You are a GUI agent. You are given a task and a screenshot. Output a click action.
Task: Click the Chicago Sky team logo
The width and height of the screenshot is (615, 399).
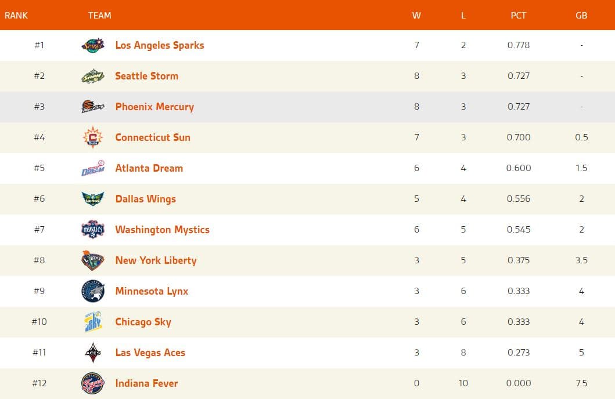92,322
